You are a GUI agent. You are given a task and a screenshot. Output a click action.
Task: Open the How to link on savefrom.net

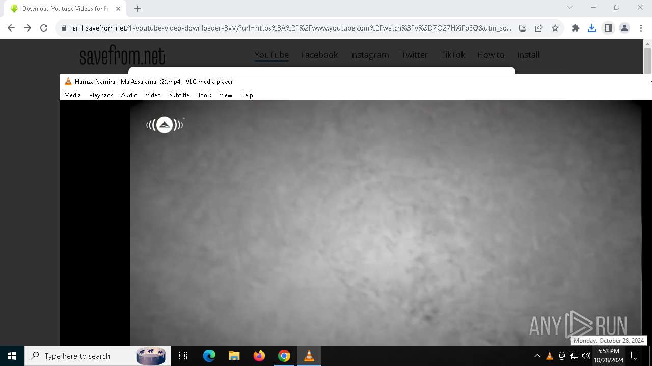tap(491, 55)
